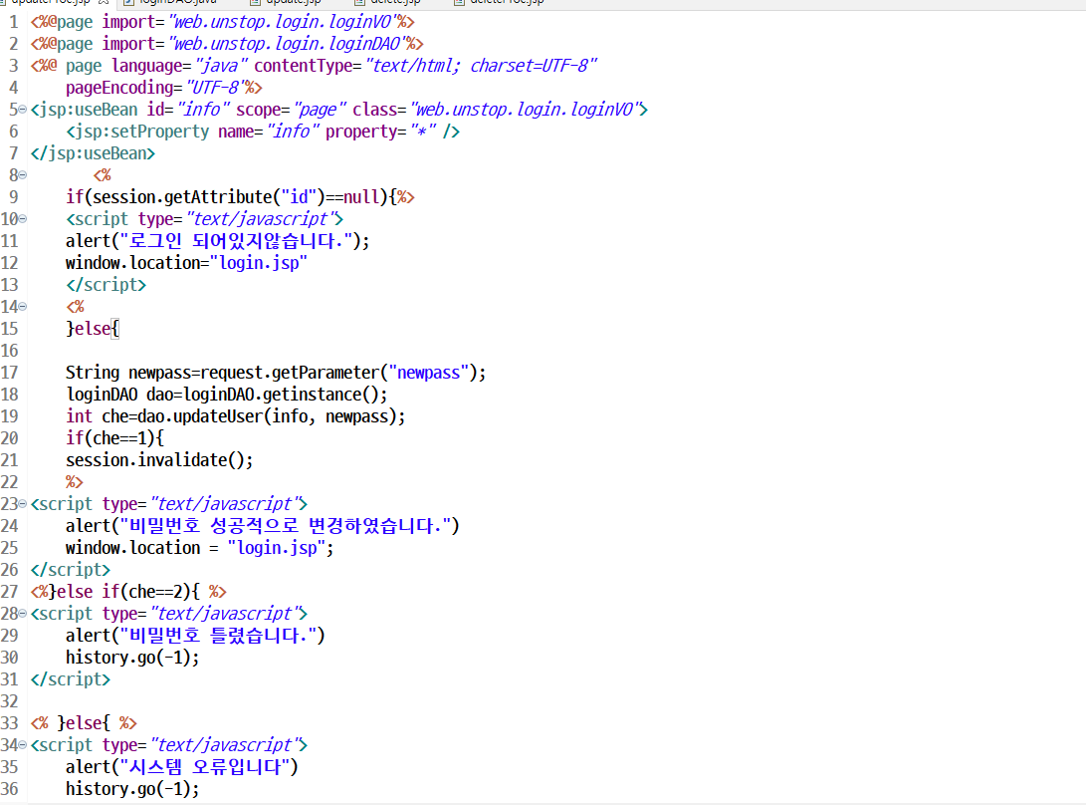
Task: Click the alert "로그인 되어있지않습니다." line
Action: pos(217,241)
